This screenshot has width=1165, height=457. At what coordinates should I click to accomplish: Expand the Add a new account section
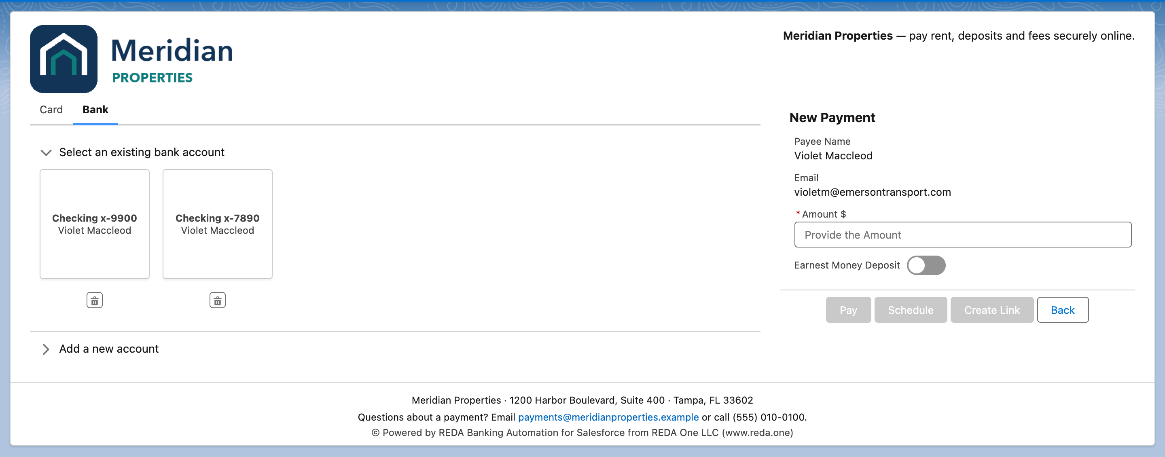tap(46, 349)
